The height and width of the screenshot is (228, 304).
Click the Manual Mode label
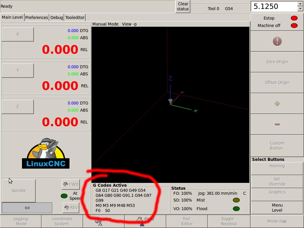click(x=105, y=24)
